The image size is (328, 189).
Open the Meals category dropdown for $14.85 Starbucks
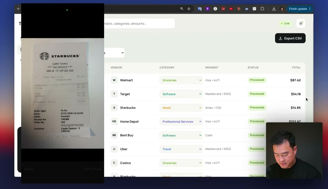click(x=181, y=108)
